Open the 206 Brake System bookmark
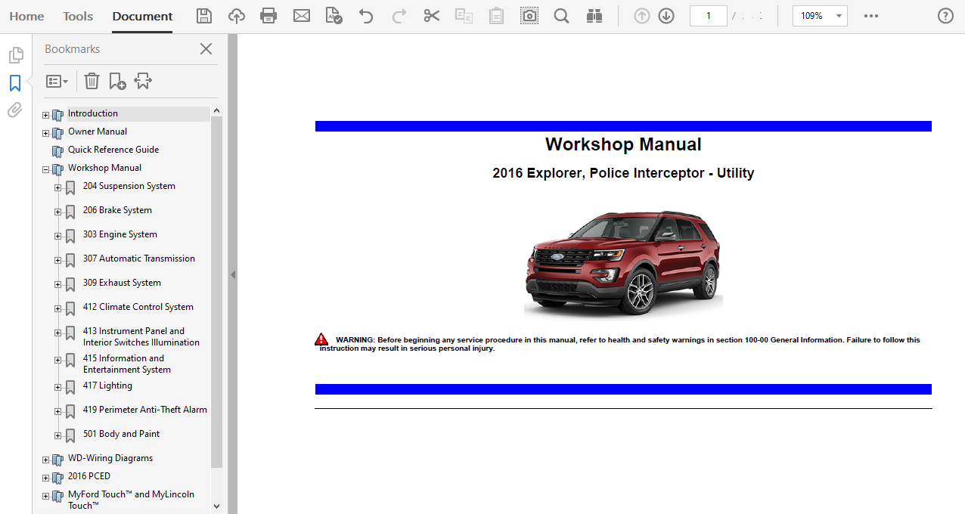The height and width of the screenshot is (514, 965). (117, 210)
